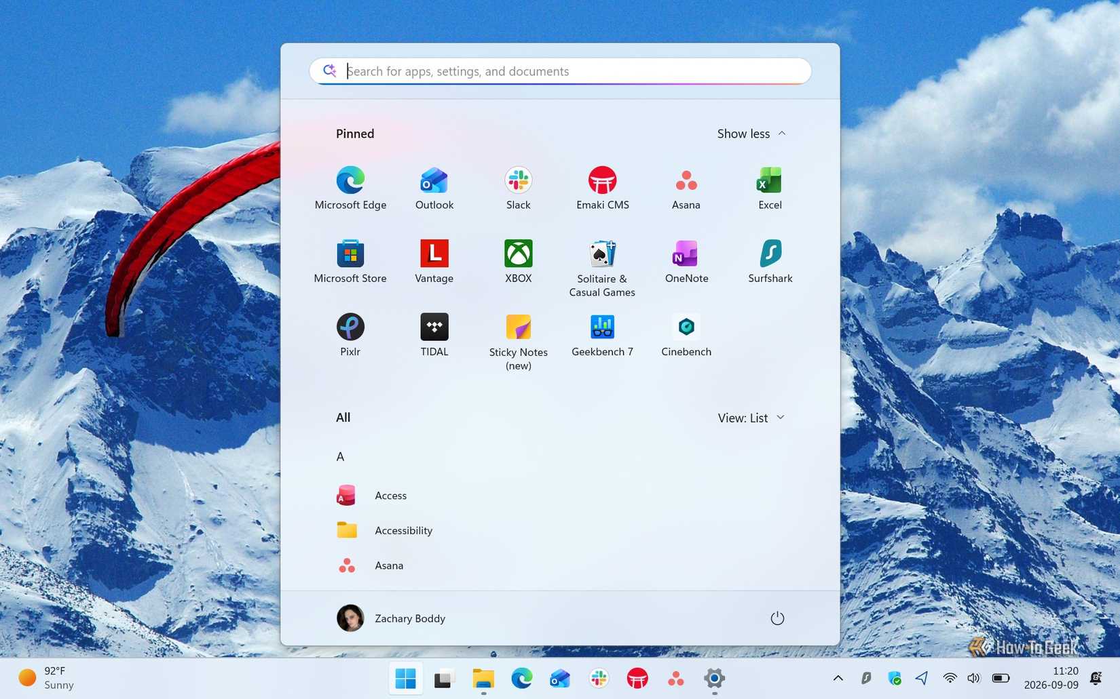Image resolution: width=1120 pixels, height=699 pixels.
Task: Launch Geekbench 7 from pinned apps
Action: pyautogui.click(x=602, y=335)
